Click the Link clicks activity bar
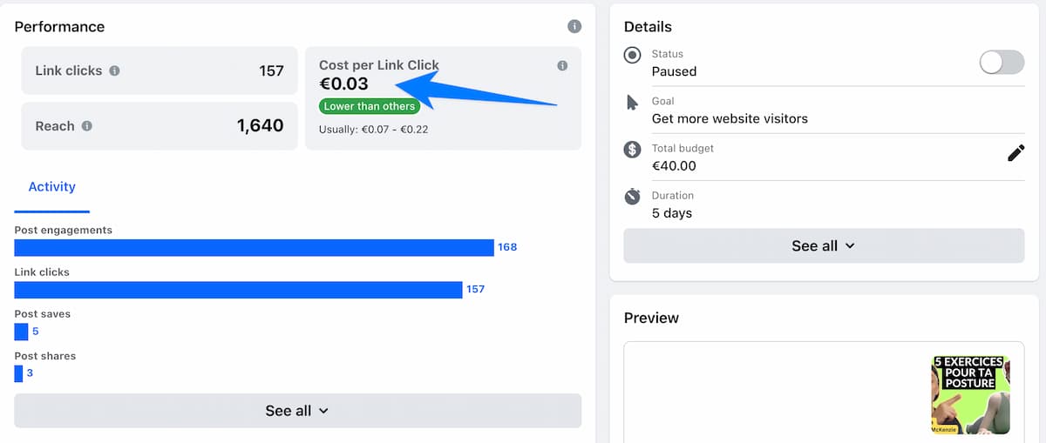This screenshot has height=443, width=1046. 239,290
